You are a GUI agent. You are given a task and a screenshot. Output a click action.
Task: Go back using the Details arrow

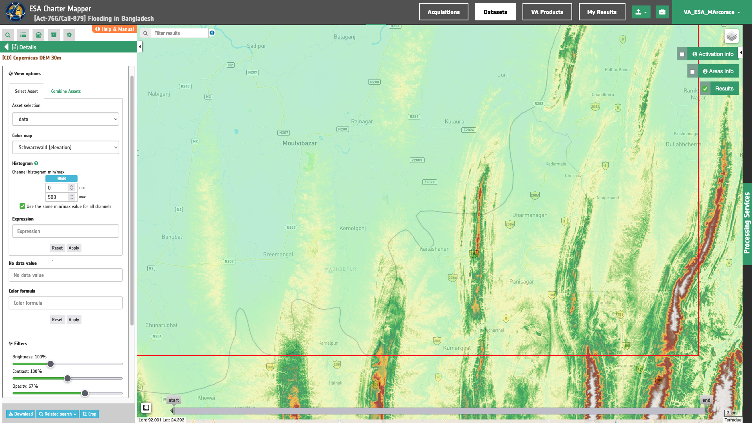pos(6,47)
